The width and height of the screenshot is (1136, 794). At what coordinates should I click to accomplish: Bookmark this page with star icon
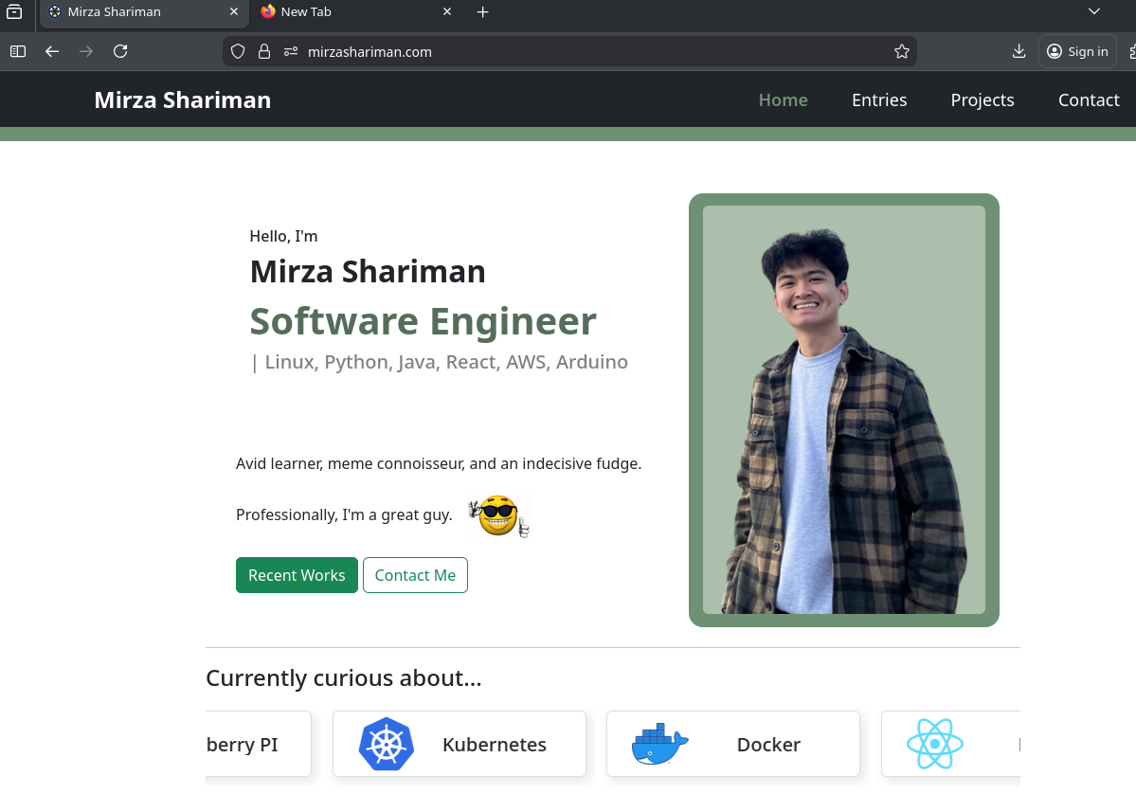click(901, 51)
